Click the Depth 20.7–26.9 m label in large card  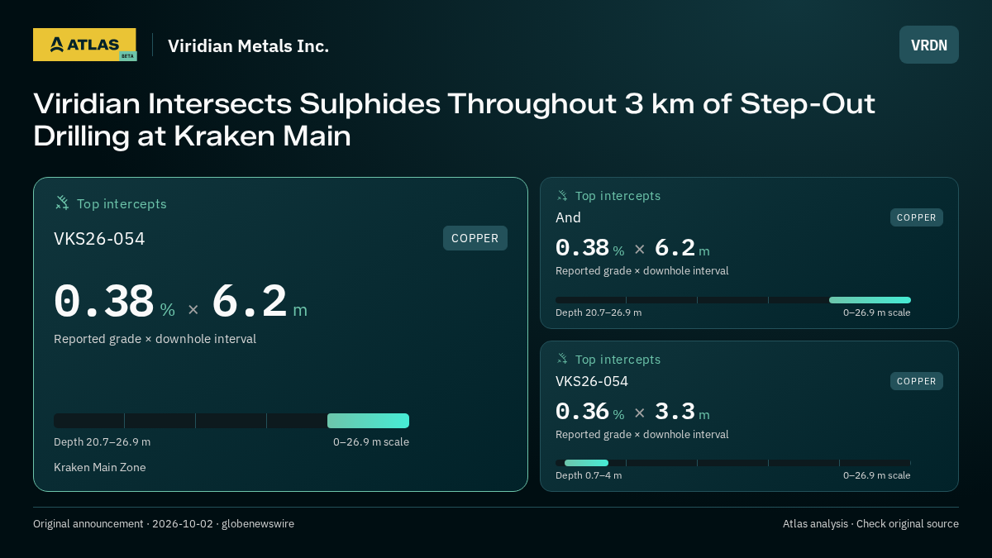tap(103, 441)
